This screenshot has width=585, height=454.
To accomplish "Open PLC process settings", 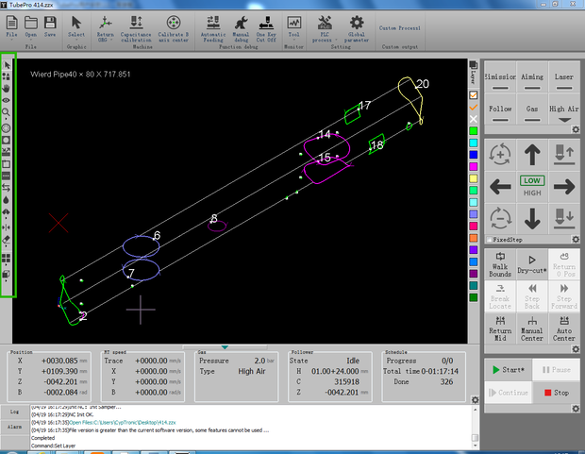I will point(325,28).
